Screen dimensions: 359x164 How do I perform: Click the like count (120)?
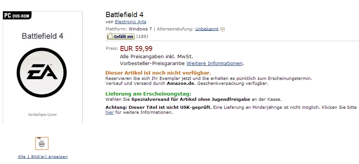[142, 37]
